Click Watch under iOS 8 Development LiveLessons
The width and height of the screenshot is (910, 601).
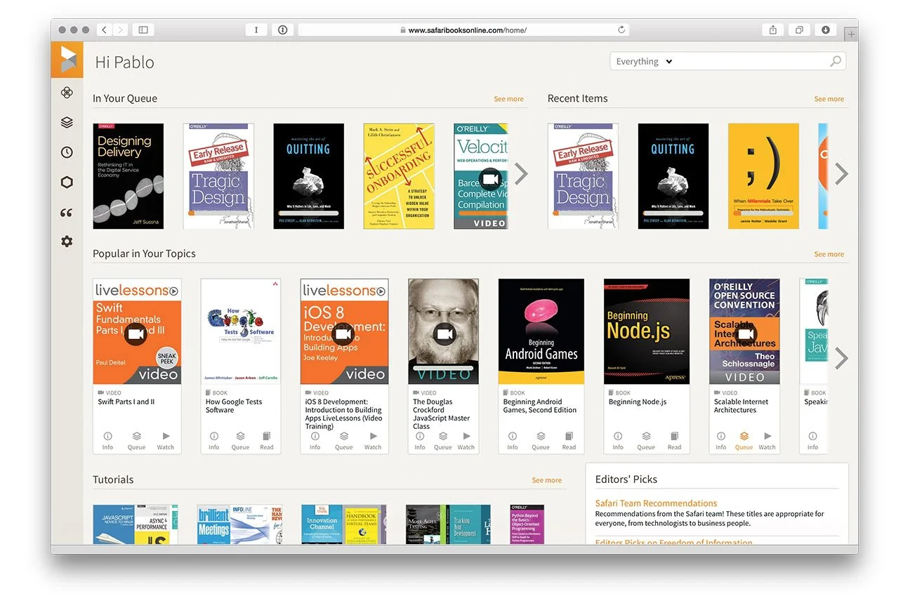coord(373,440)
